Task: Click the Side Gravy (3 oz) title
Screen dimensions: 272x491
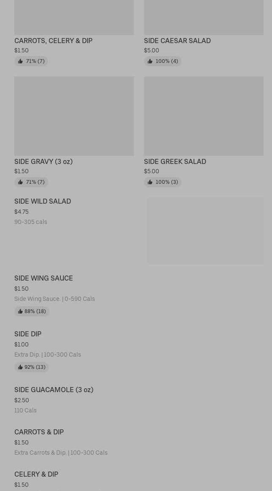Action: click(x=44, y=161)
